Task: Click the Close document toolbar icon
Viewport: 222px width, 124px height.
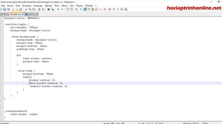Action: (13, 9)
